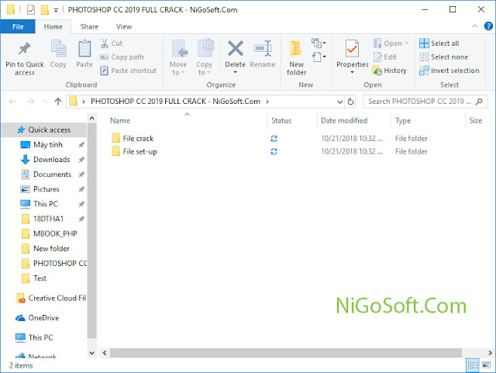The image size is (496, 373).
Task: Sort by the Status column header
Action: click(x=281, y=121)
